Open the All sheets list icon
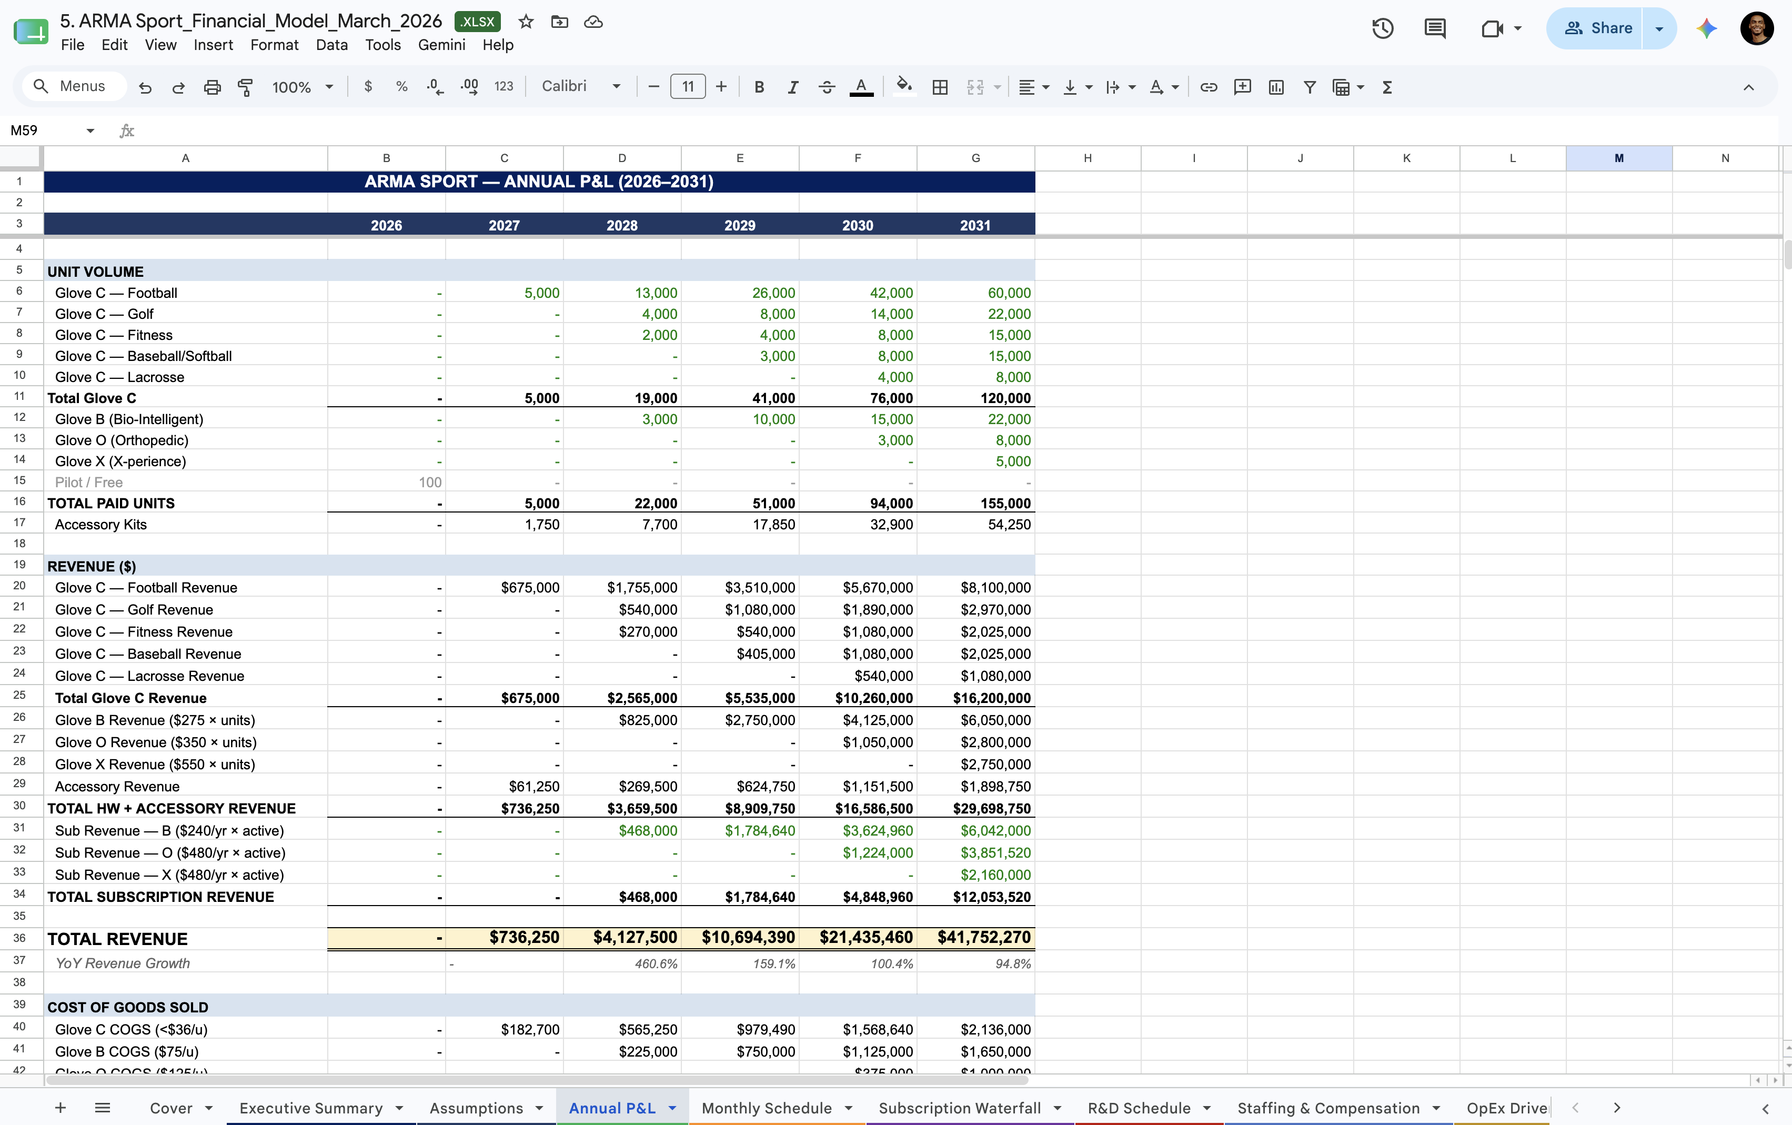The image size is (1792, 1125). [103, 1108]
